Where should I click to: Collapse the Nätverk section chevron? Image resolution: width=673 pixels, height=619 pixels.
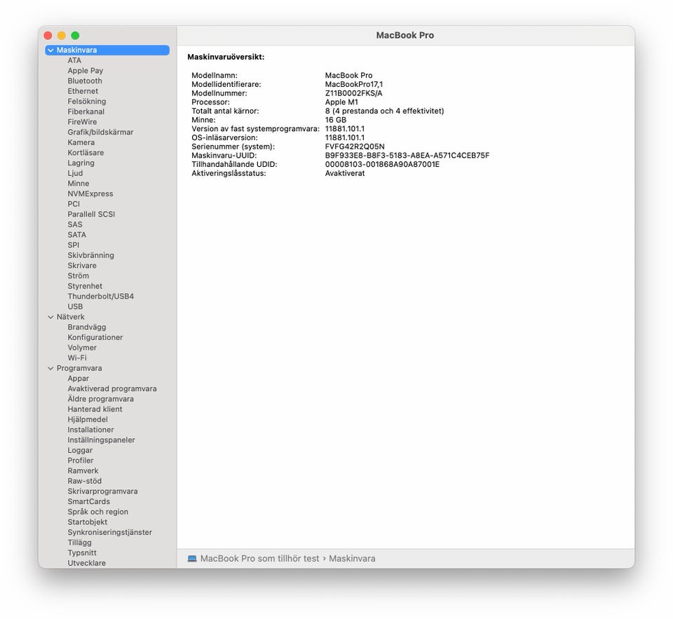pyautogui.click(x=50, y=318)
